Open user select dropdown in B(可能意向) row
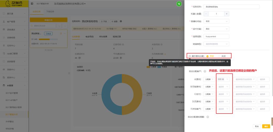This screenshot has height=132, width=273. tap(223, 87)
